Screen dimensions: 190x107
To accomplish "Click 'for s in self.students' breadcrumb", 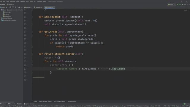I will click(59, 102).
